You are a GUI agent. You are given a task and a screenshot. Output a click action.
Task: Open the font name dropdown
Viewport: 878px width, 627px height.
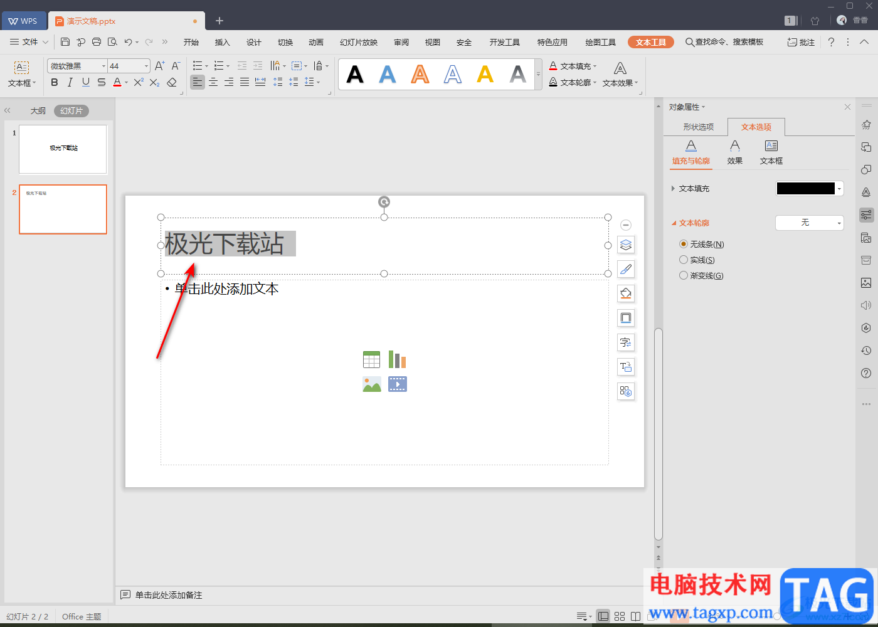click(x=103, y=66)
